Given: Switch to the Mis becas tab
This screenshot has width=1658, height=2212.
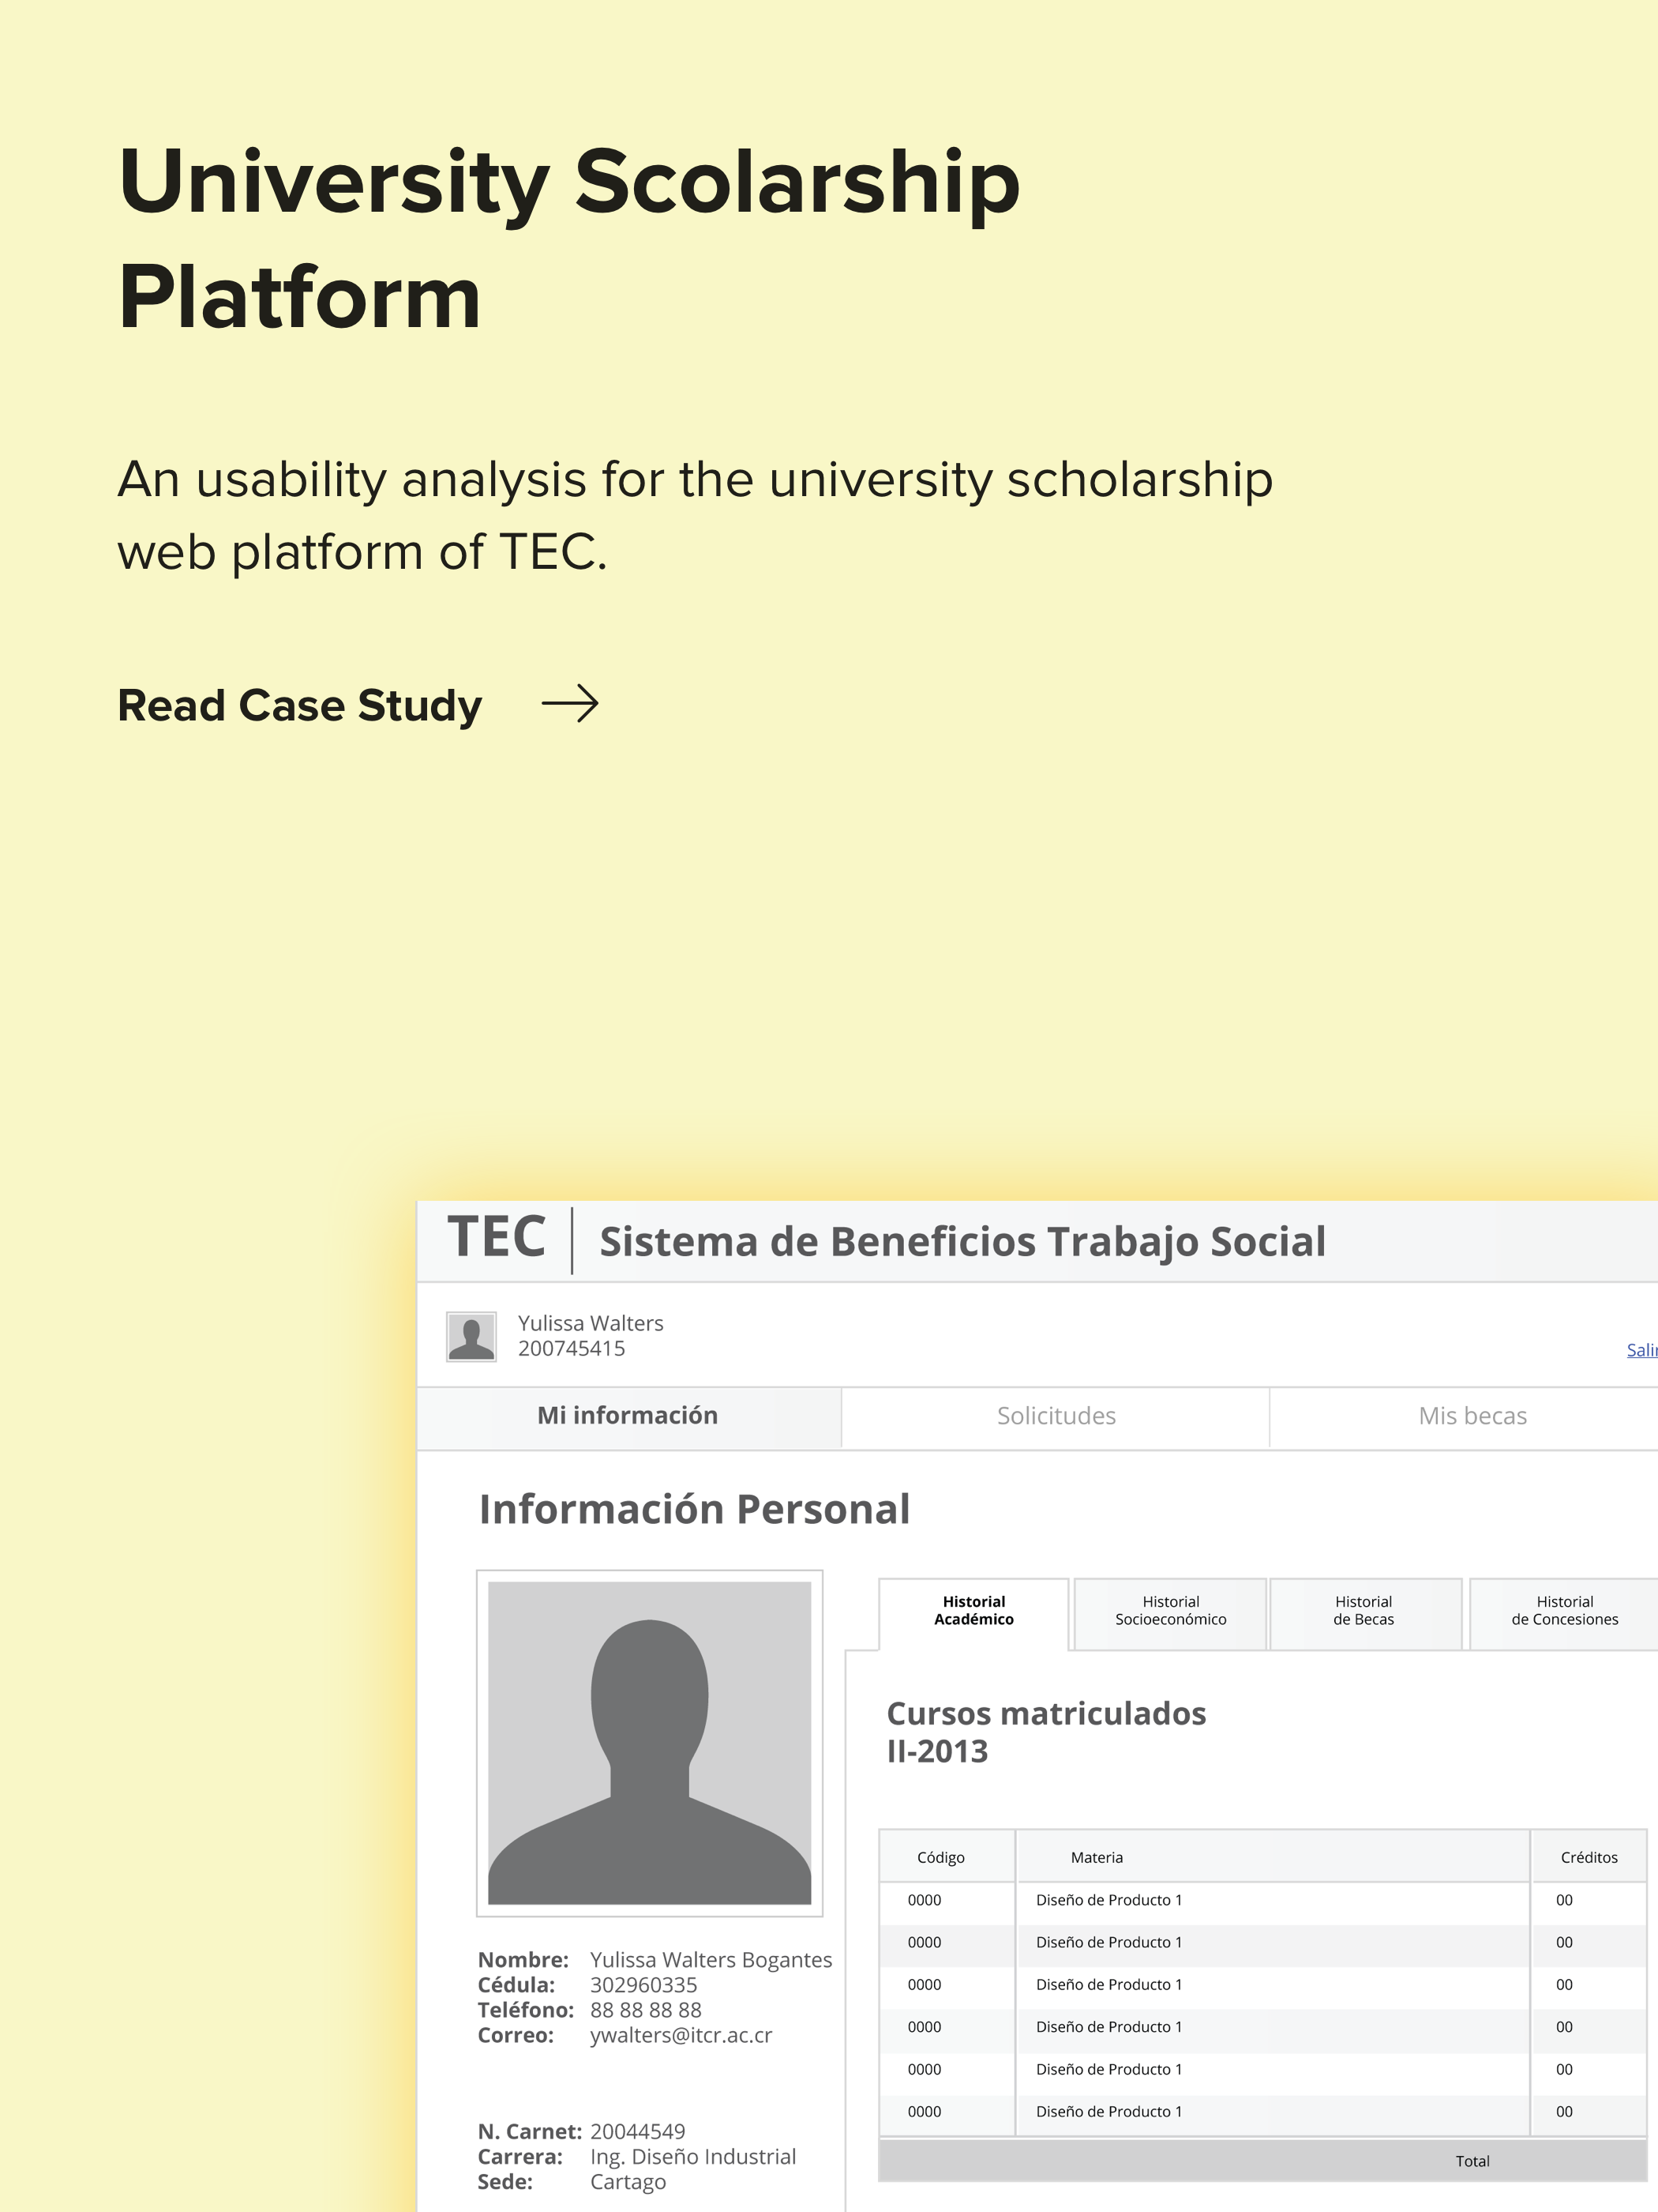Looking at the screenshot, I should coord(1471,1416).
